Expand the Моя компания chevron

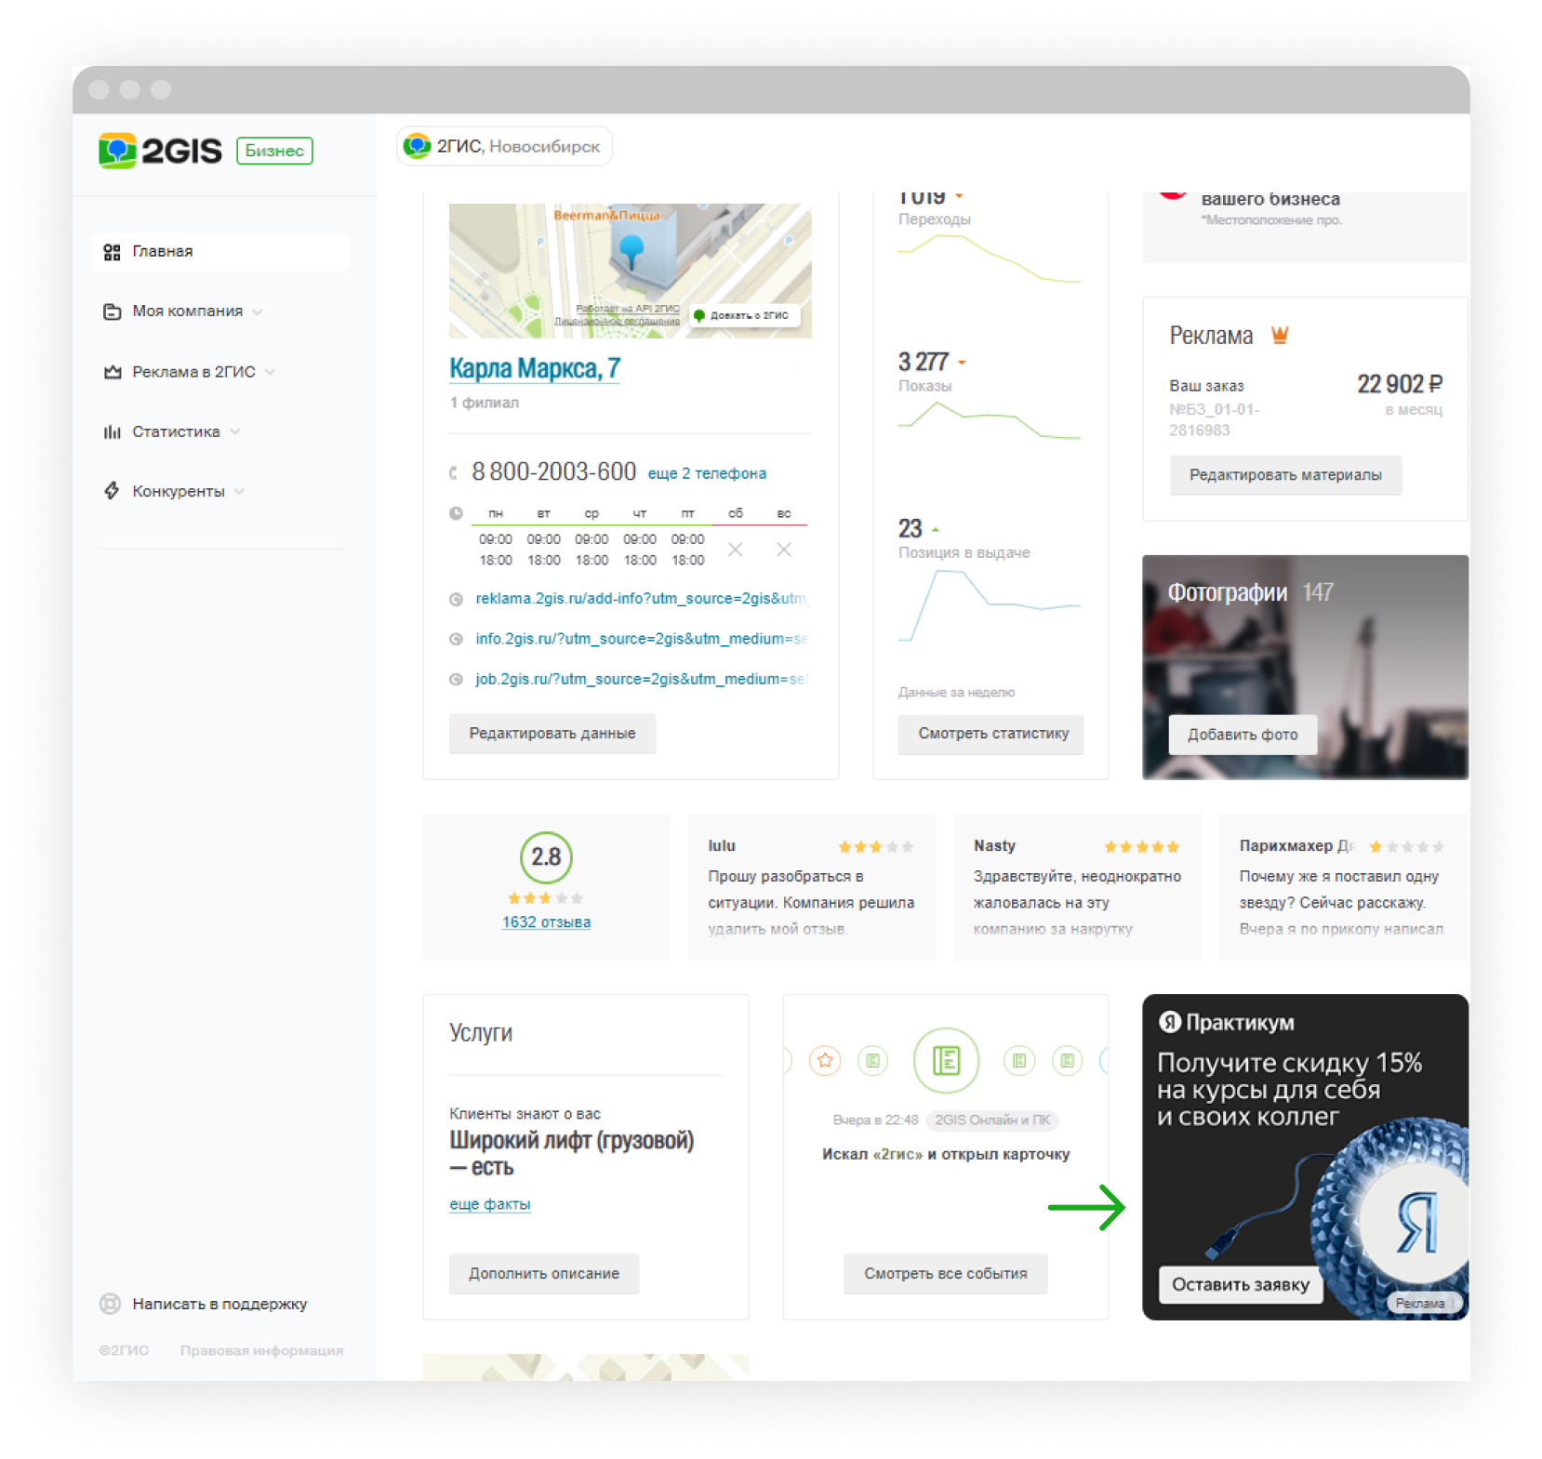pos(258,312)
